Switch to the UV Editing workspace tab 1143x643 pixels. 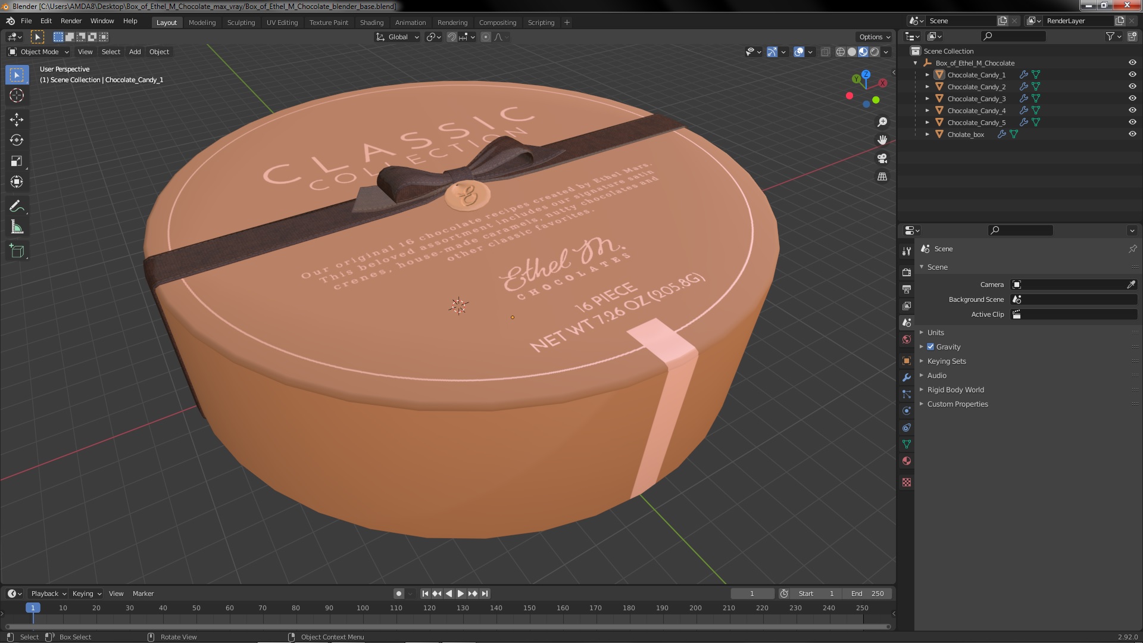tap(282, 23)
